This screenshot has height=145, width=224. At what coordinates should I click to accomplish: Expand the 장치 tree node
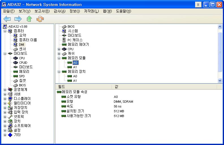(x=5, y=121)
